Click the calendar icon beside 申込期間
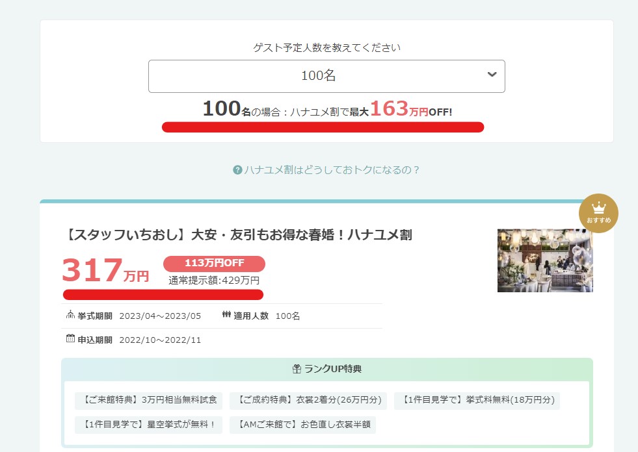The height and width of the screenshot is (452, 638). click(70, 338)
